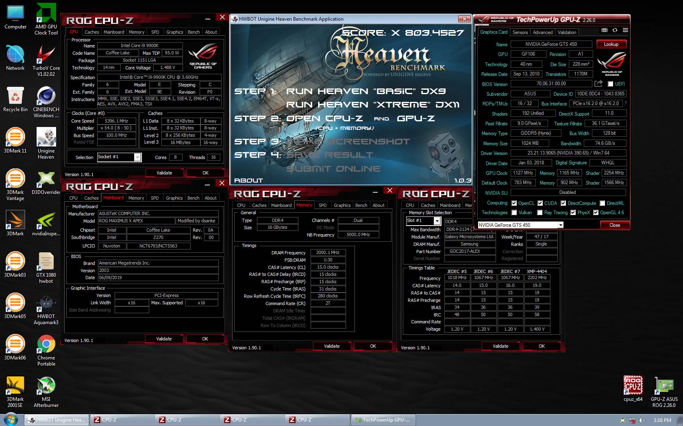Open Graphics tab in Memory CPU-Z window
Screen dimensions: 683x426
342,205
